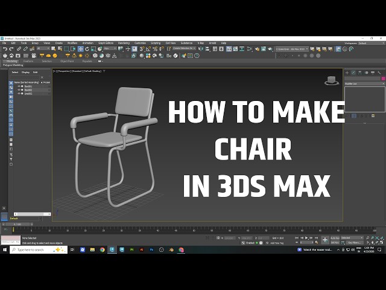Open the Rendering menu
This screenshot has height=290, width=386.
(x=124, y=43)
